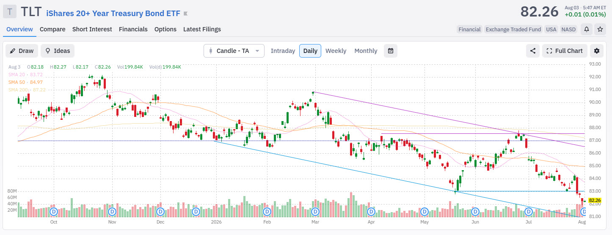
Task: Click the 2026 year label on time axis
Action: tap(216, 221)
